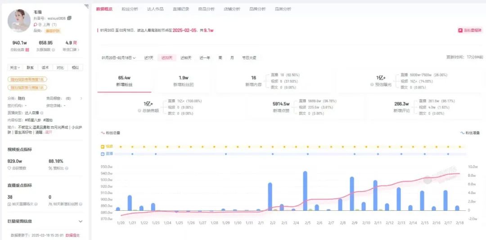Click the info icon beside 90天直播场次
The width and height of the screenshot is (486, 240).
pyautogui.click(x=36, y=204)
